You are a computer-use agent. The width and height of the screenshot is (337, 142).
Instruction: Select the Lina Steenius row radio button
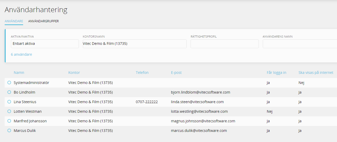(x=9, y=102)
